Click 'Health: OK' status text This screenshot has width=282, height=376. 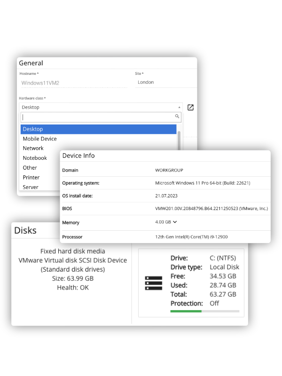coord(73,288)
